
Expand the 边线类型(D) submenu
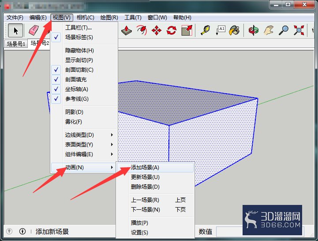[x=84, y=135]
